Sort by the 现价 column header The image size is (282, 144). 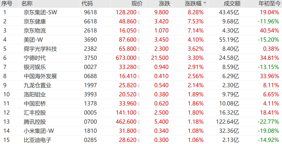[x=137, y=3]
